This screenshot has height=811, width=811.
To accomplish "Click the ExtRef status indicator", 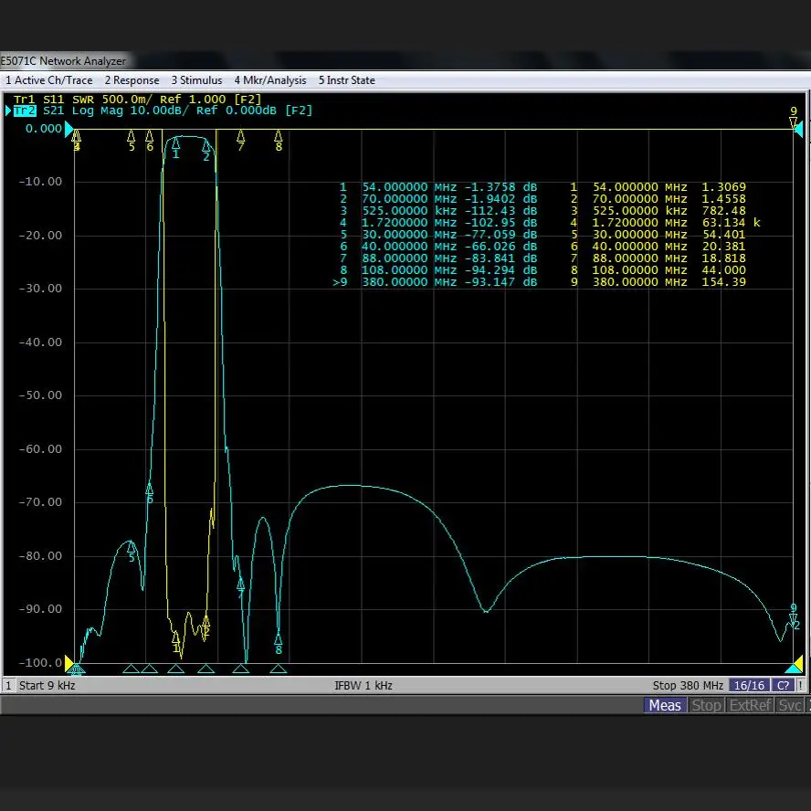I will click(750, 705).
